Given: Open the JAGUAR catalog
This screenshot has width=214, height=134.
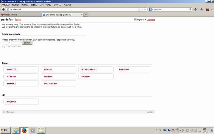Looking at the screenshot, I should pos(21,102).
